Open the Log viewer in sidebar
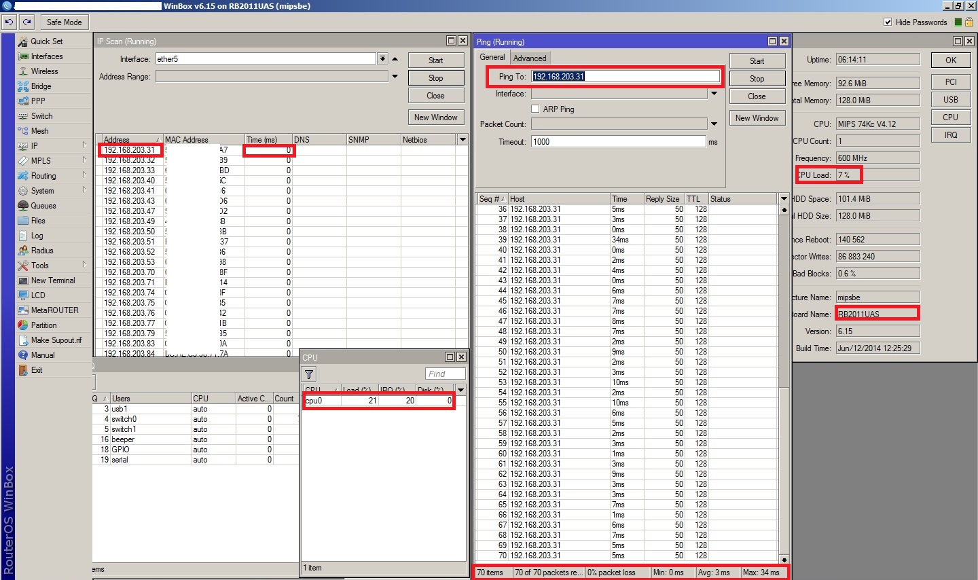This screenshot has width=978, height=580. point(37,236)
